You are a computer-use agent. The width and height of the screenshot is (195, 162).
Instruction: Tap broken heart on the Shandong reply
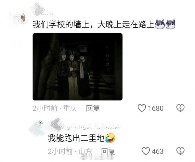click(x=181, y=151)
